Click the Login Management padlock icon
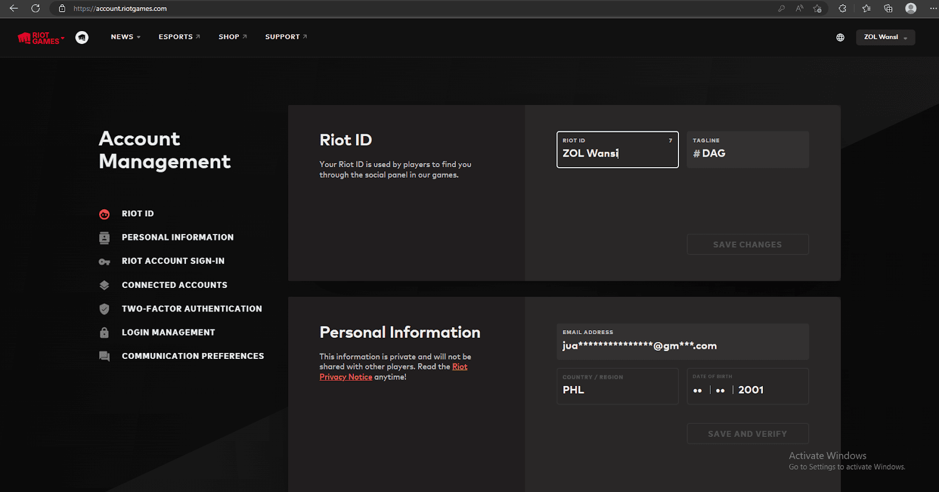 click(104, 332)
